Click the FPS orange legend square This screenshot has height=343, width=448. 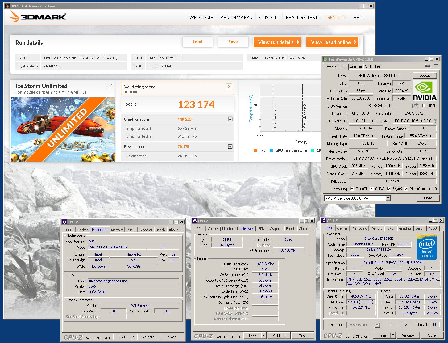pyautogui.click(x=255, y=150)
